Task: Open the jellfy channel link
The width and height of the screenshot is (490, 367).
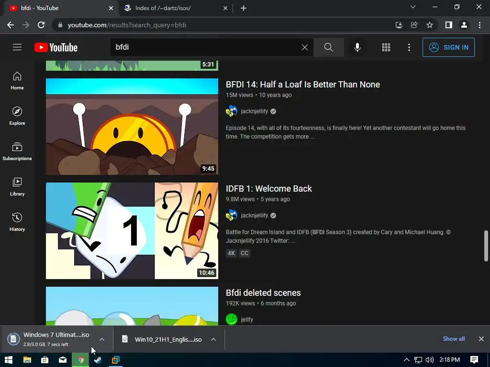Action: (x=247, y=320)
